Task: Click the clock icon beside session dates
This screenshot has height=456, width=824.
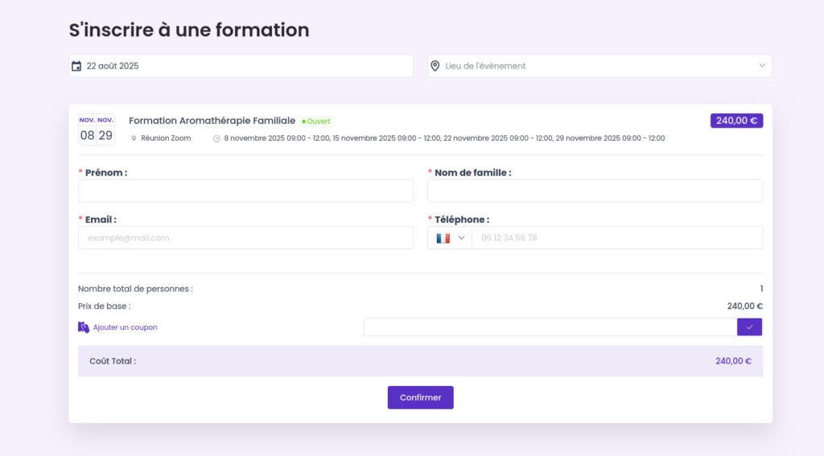Action: pos(216,138)
